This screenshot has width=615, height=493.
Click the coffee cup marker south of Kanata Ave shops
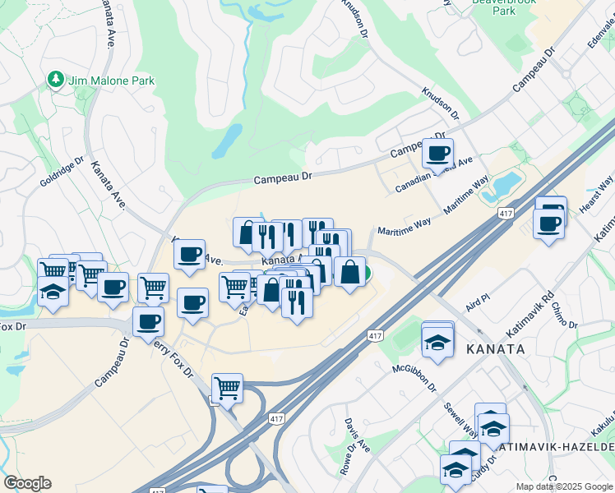192,304
